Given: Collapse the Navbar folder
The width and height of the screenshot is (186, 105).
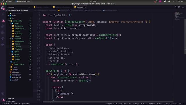Looking at the screenshot, I should 16,54.
